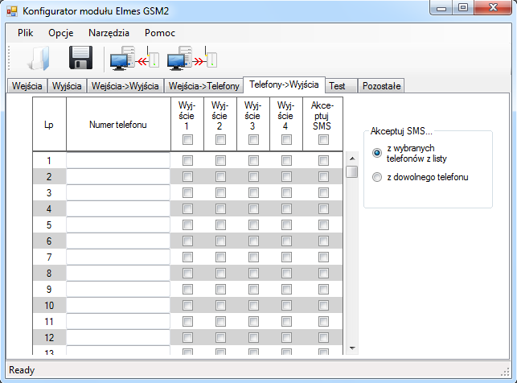The height and width of the screenshot is (383, 517).
Task: Check Wyjście 3 for row 9
Action: (x=253, y=290)
